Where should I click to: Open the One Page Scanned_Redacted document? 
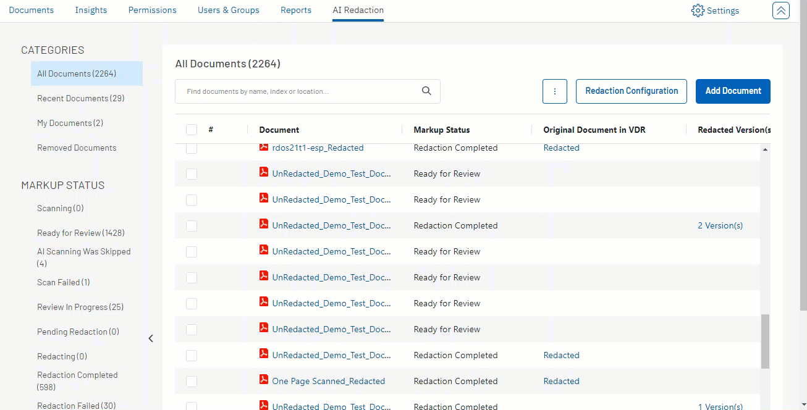tap(328, 381)
